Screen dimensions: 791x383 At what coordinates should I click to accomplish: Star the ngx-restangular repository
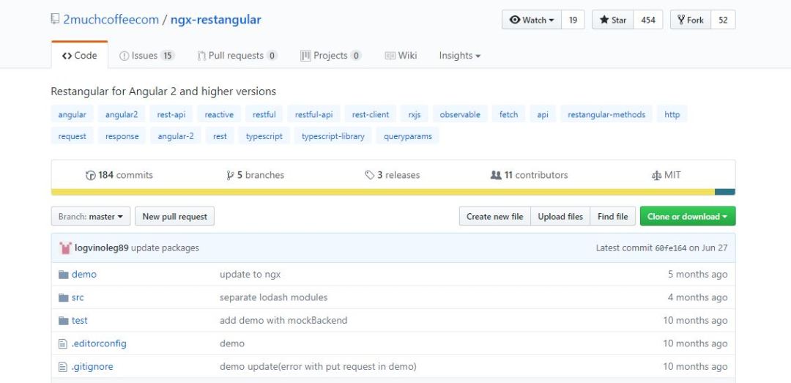(612, 20)
